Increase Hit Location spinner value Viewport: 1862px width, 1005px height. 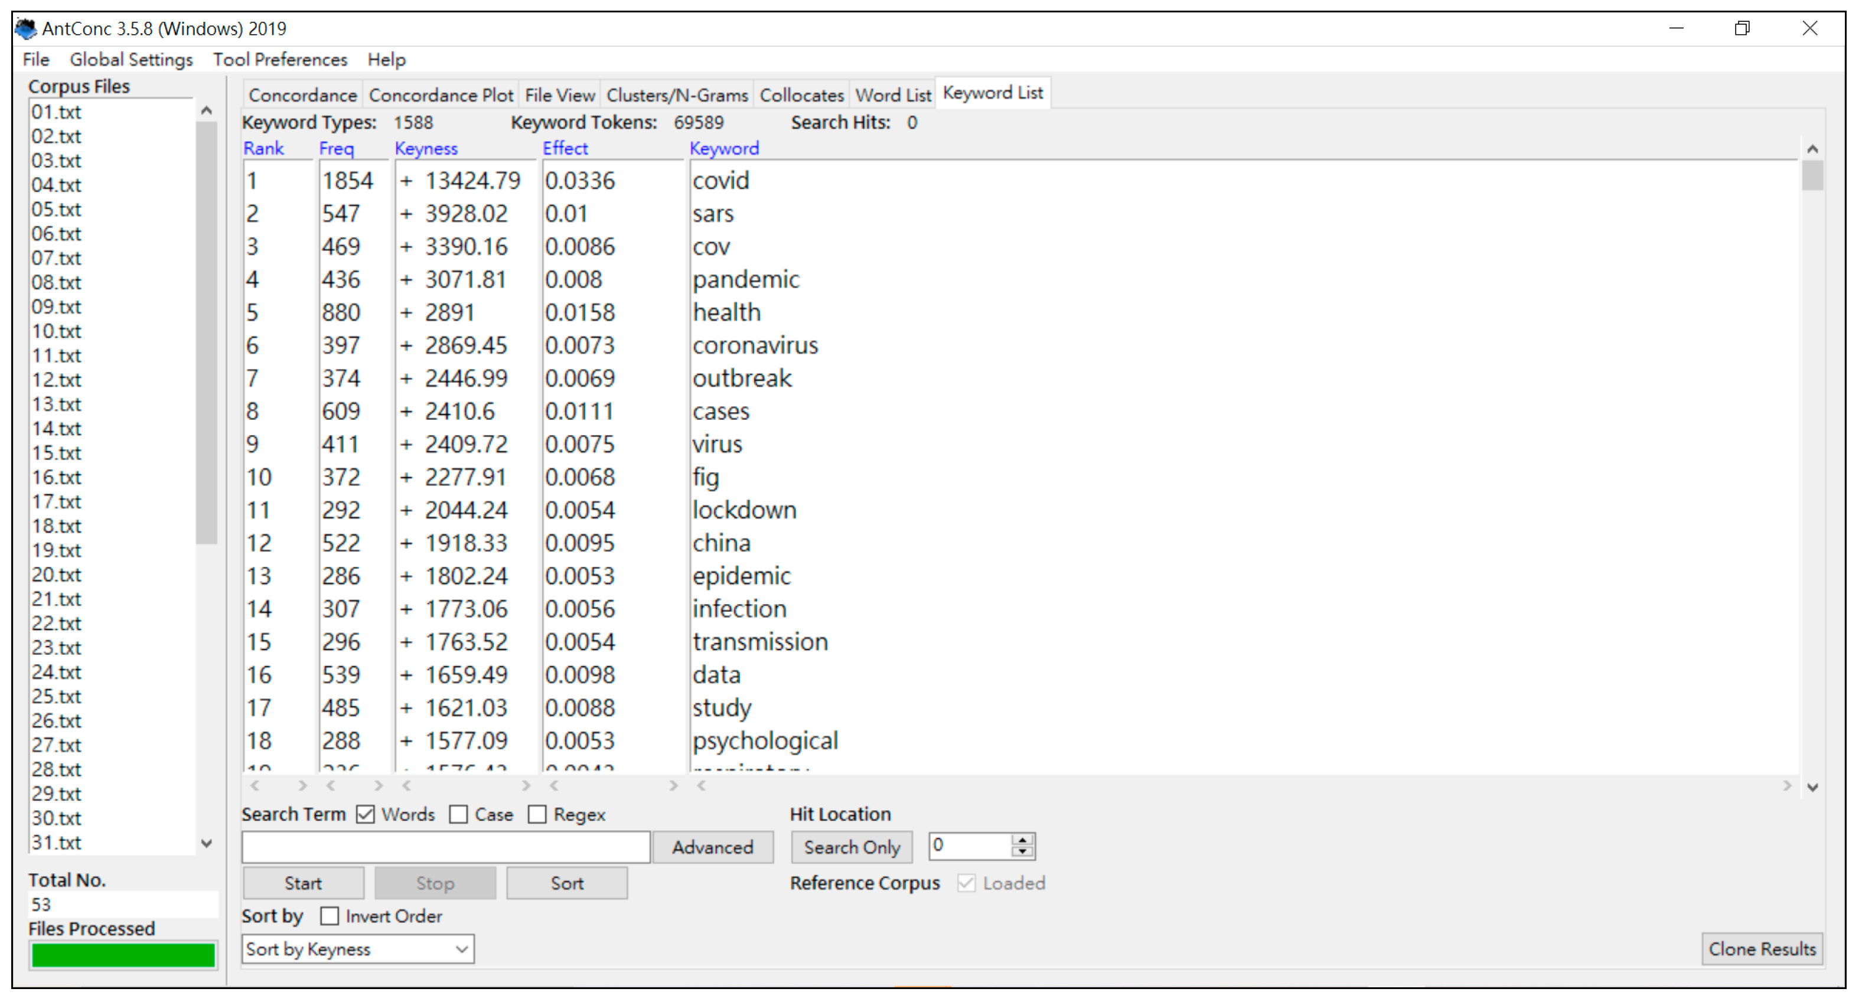point(1022,840)
